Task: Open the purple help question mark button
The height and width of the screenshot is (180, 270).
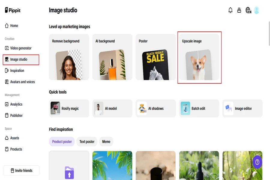Action: 257,162
